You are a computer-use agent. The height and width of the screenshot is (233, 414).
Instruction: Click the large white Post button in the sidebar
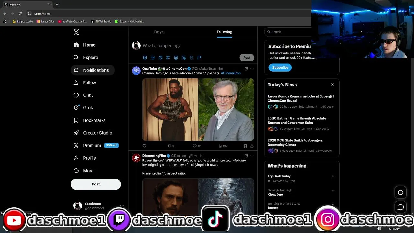pyautogui.click(x=96, y=184)
